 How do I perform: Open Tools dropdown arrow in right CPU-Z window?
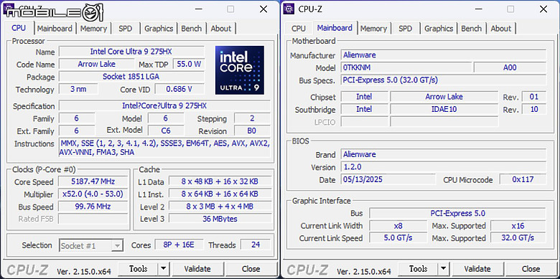pyautogui.click(x=443, y=269)
